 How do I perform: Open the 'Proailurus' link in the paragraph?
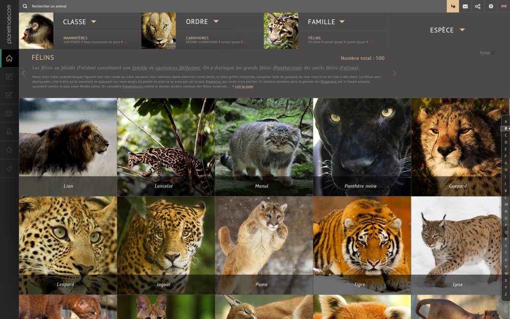coord(213,82)
